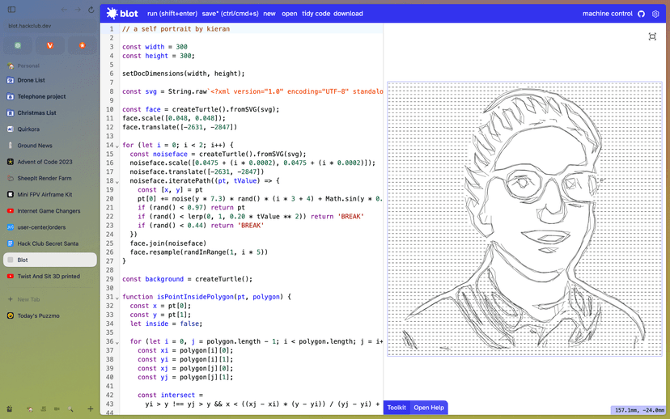Collapse isPointInsidePolygon function at line 31

(117, 297)
